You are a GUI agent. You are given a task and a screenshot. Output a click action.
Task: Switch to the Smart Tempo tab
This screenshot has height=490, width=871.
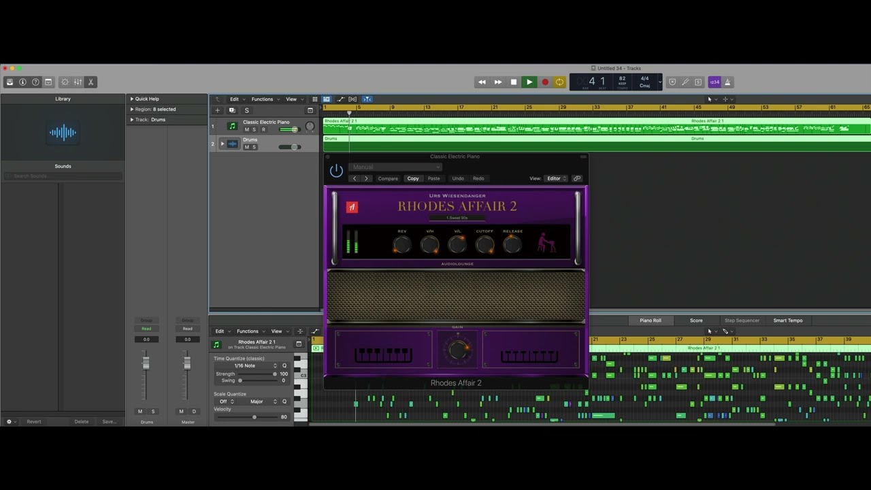[787, 321]
